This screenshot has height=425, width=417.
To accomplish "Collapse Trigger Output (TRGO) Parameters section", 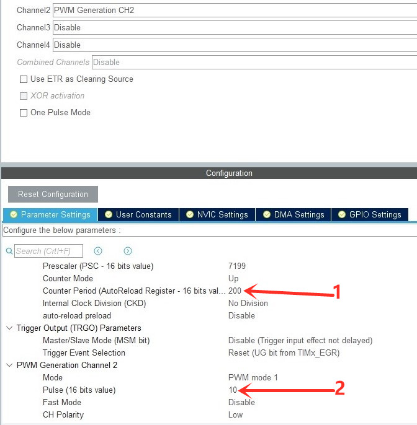I will [9, 328].
